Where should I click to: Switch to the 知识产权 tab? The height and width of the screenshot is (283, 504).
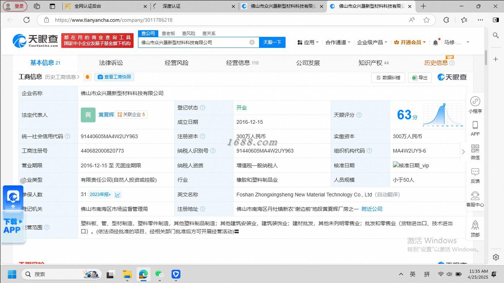pyautogui.click(x=374, y=63)
